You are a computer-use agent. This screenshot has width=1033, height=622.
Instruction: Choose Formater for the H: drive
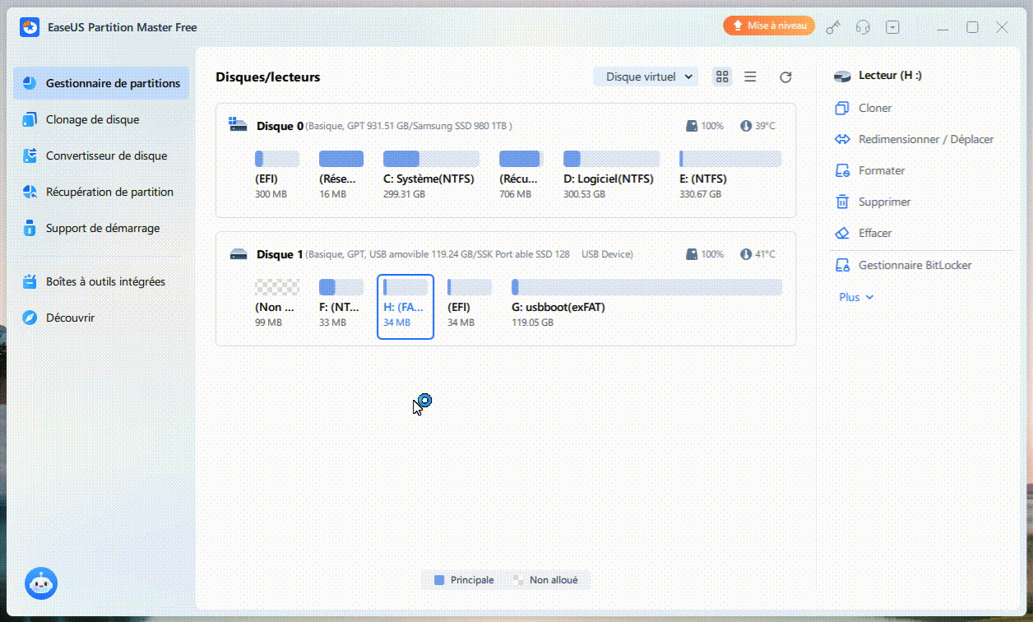(x=881, y=170)
